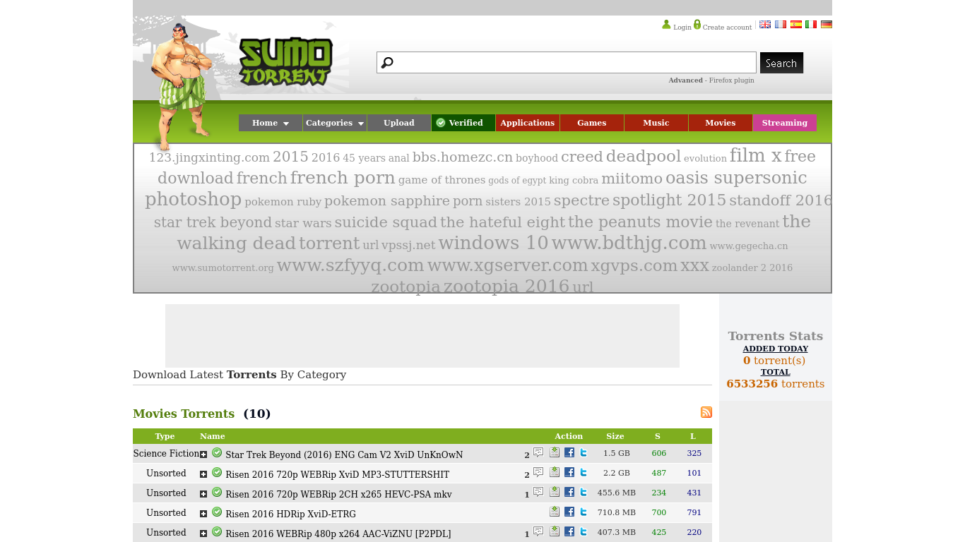Click the 'deadpool' tag

[x=644, y=157]
